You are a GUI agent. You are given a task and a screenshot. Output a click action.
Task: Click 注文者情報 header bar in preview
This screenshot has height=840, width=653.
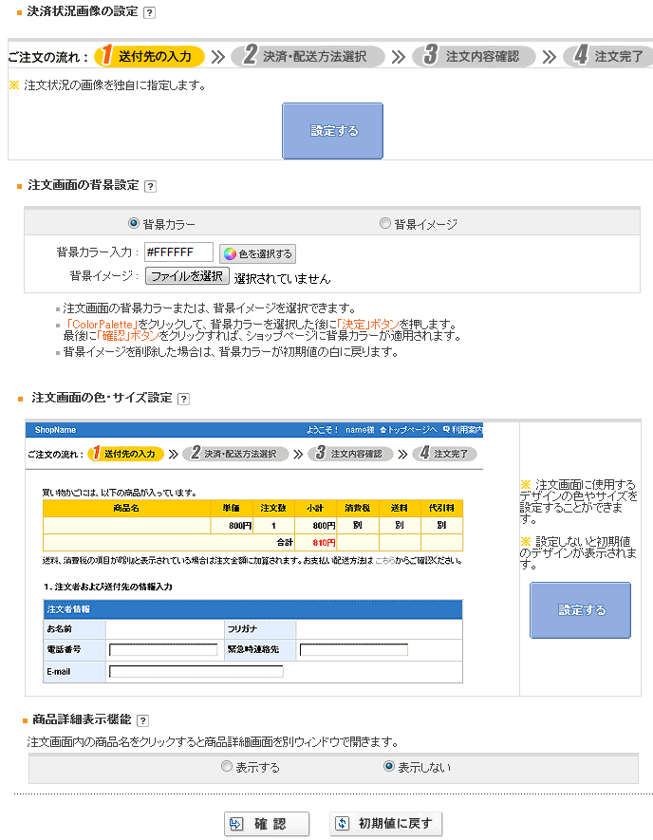point(252,609)
